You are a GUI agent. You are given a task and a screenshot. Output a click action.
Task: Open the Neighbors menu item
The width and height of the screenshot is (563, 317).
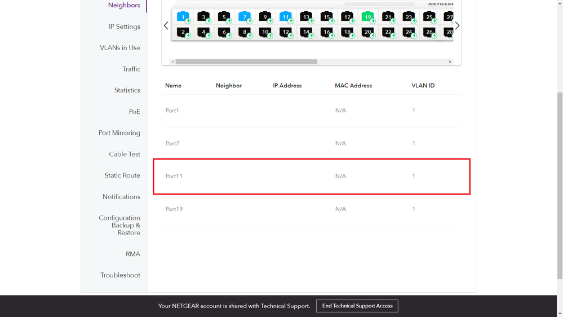pyautogui.click(x=124, y=5)
